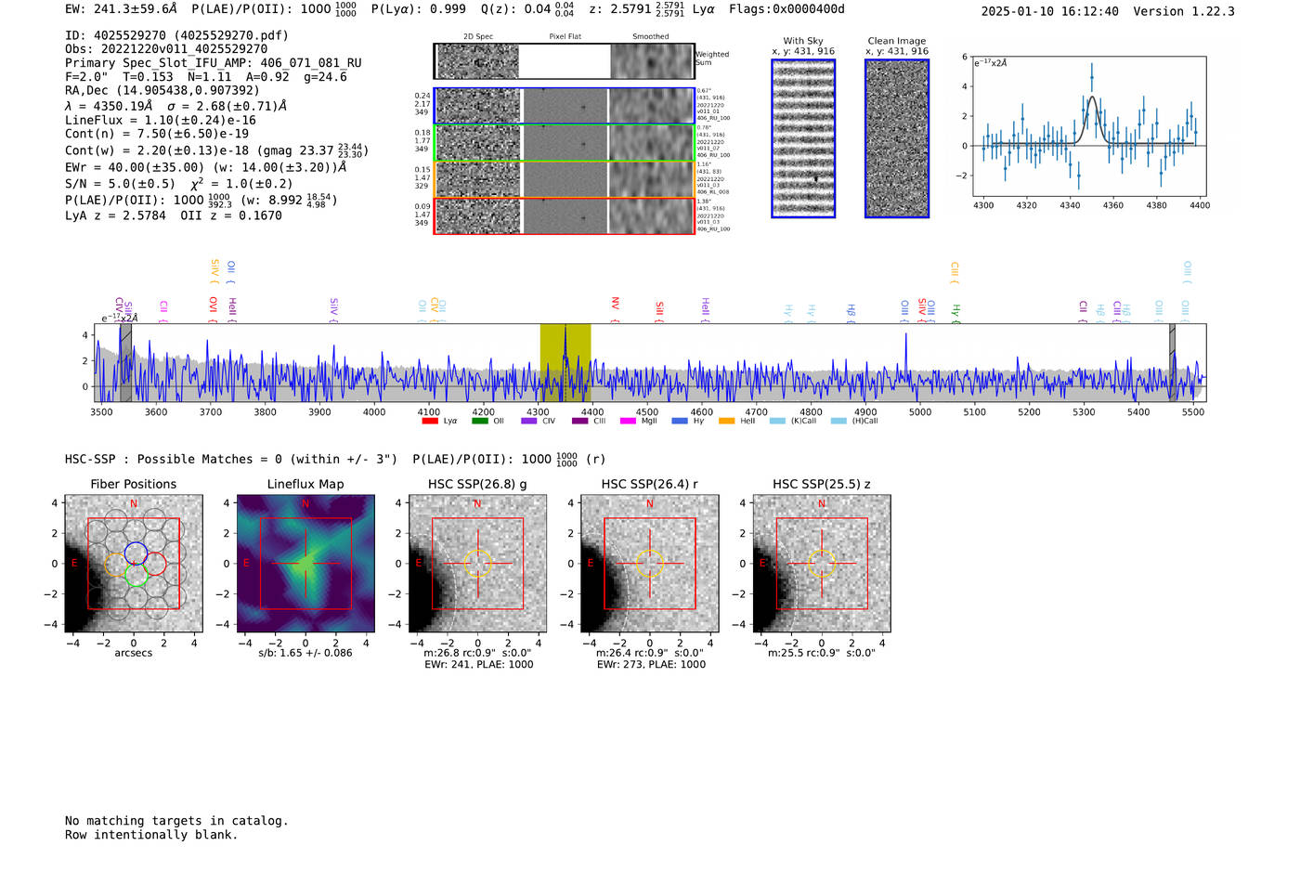The width and height of the screenshot is (1300, 885).
Task: Click the magenta MgII legend swatch
Action: (628, 421)
